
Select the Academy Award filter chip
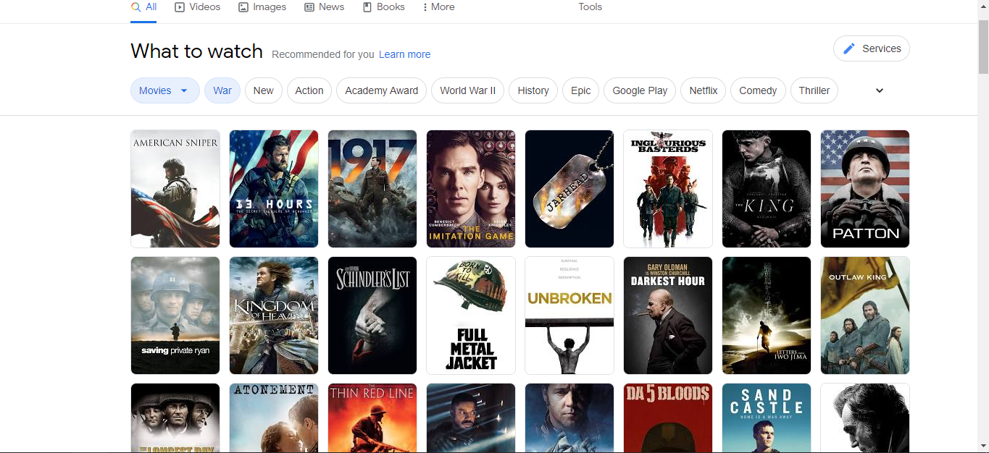pyautogui.click(x=382, y=90)
